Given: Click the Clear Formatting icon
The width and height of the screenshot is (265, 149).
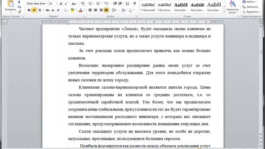Looking at the screenshot, I should (x=82, y=4).
